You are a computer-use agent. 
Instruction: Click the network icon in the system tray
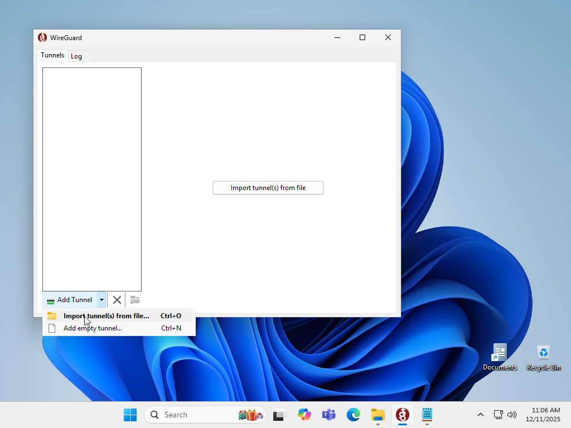[497, 415]
